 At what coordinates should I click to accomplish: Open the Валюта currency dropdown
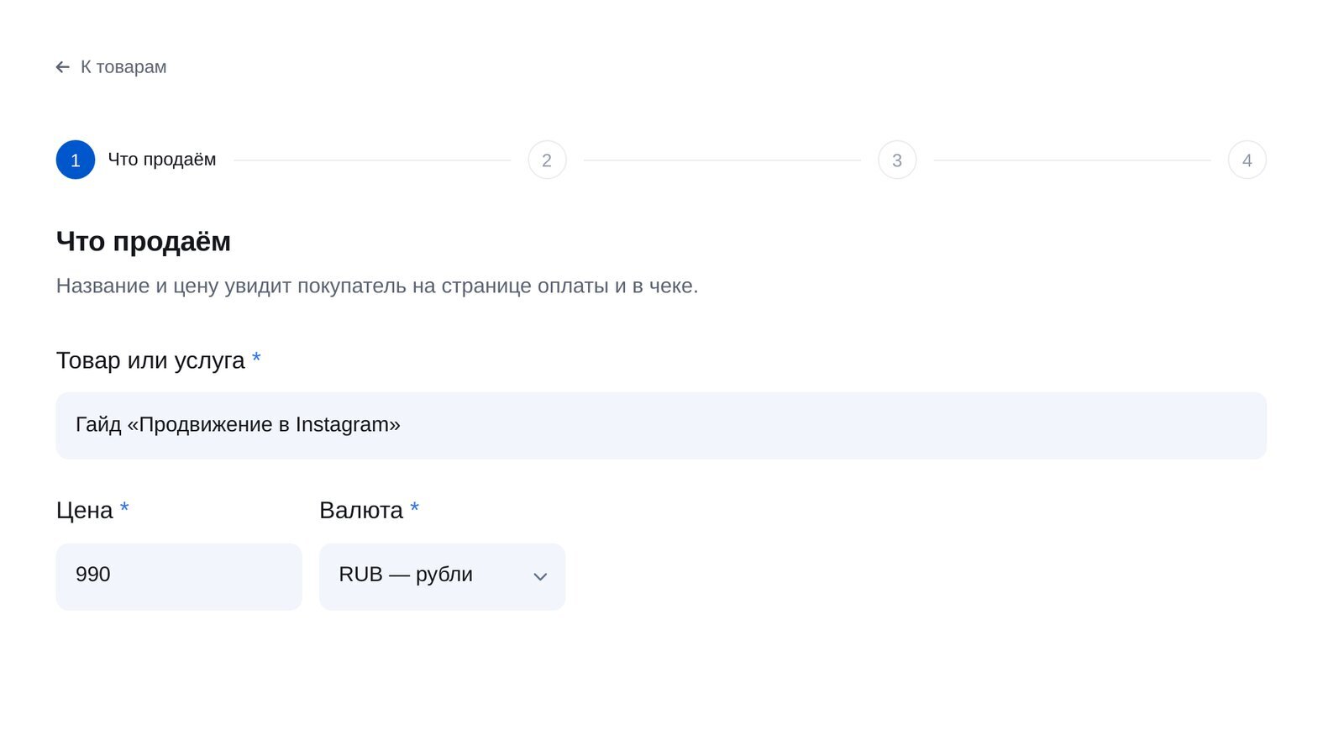pyautogui.click(x=442, y=576)
